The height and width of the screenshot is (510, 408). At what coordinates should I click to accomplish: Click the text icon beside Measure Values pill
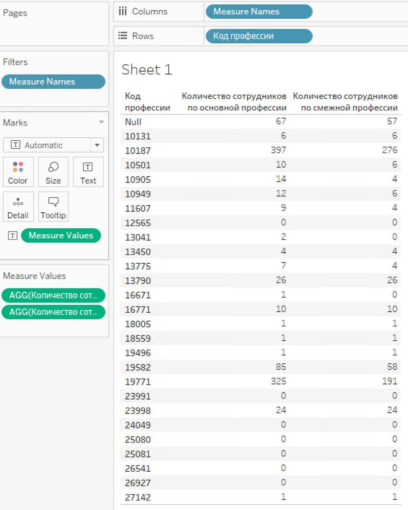point(13,235)
